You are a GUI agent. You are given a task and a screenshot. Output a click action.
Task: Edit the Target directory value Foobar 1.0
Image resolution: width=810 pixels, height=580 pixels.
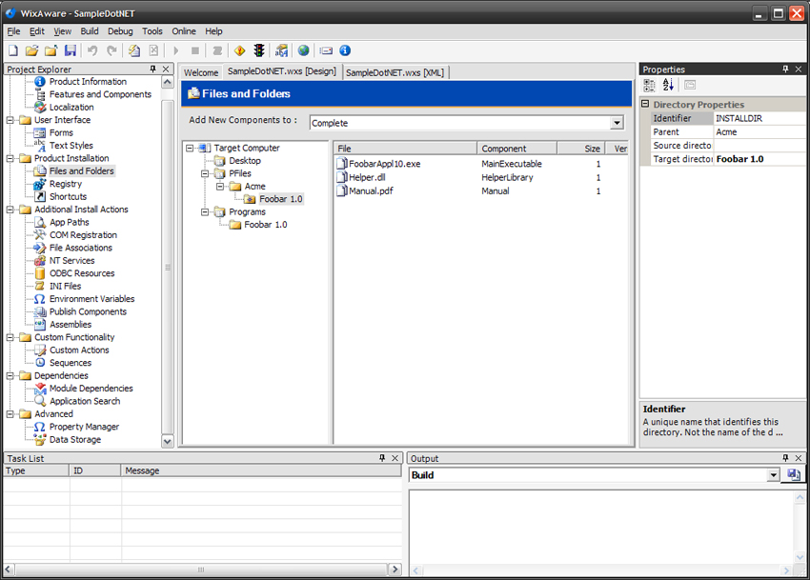coord(759,159)
